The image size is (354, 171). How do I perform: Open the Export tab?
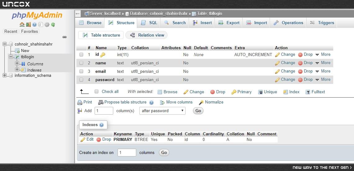click(228, 23)
